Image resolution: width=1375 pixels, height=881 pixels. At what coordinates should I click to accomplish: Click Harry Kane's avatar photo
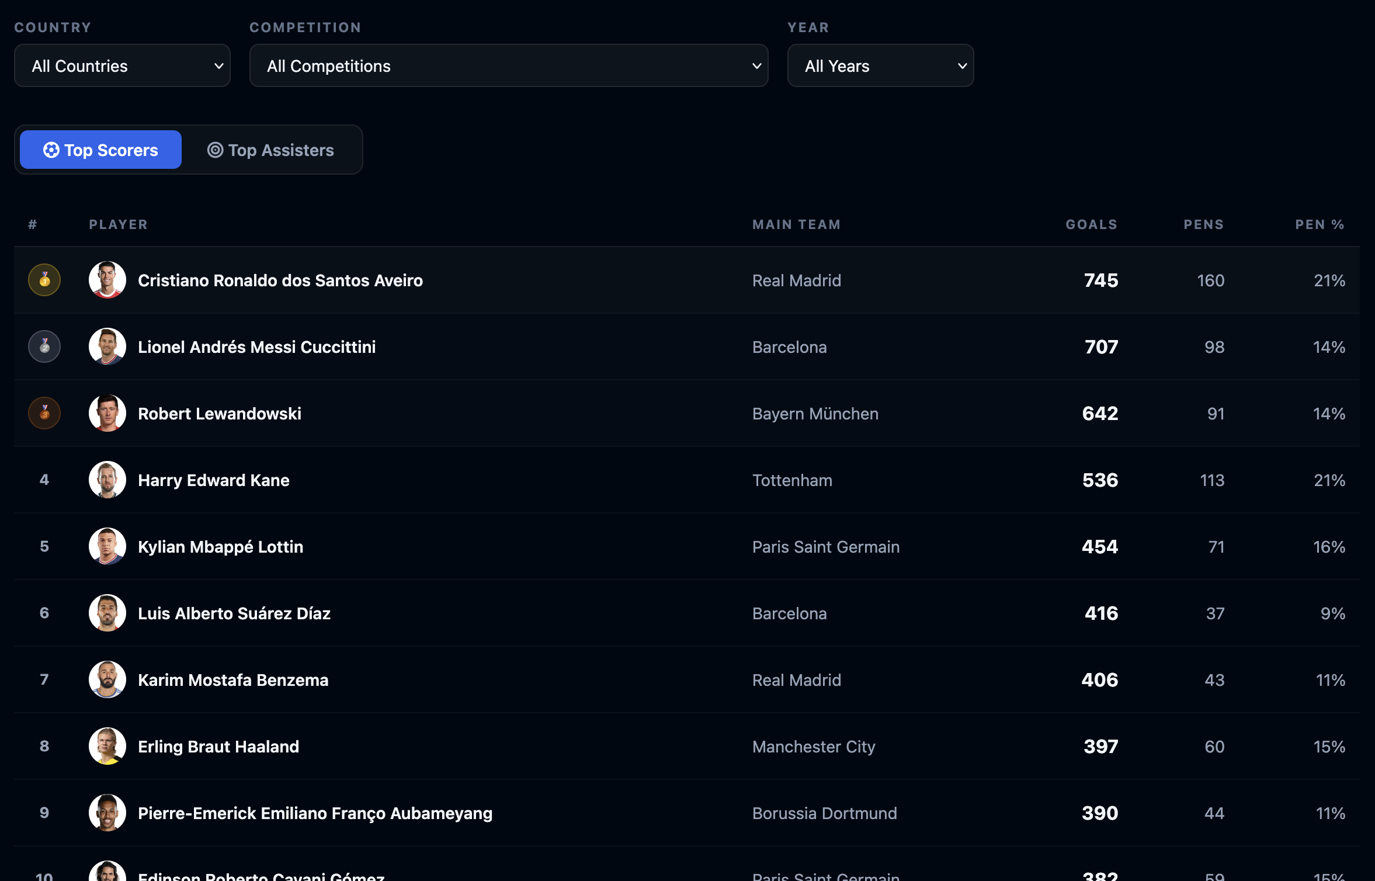[x=107, y=480]
